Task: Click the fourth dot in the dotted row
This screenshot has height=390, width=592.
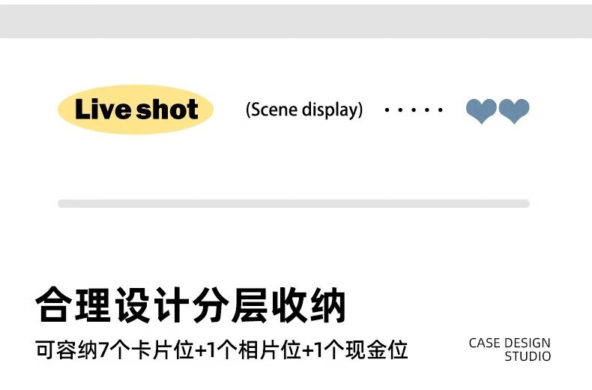Action: click(427, 110)
